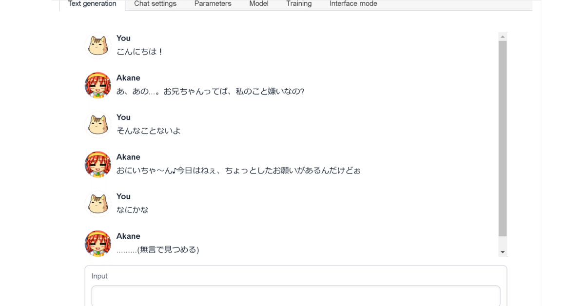Switch to the Text generation tab
Screen dimensions: 585x306
(x=92, y=4)
